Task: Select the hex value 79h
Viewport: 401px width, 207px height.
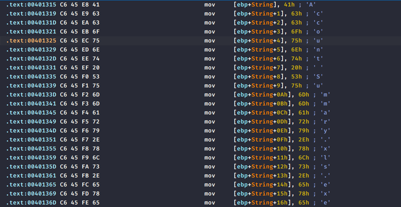Action: click(303, 131)
